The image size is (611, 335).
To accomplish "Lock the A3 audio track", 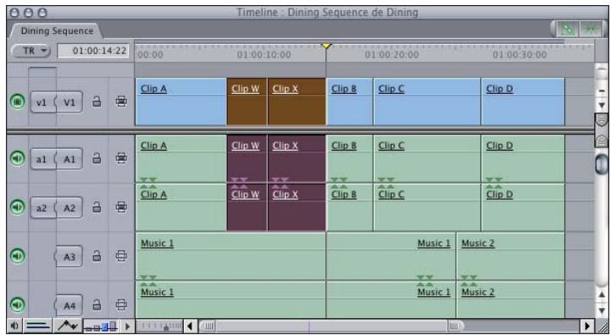I will [97, 255].
